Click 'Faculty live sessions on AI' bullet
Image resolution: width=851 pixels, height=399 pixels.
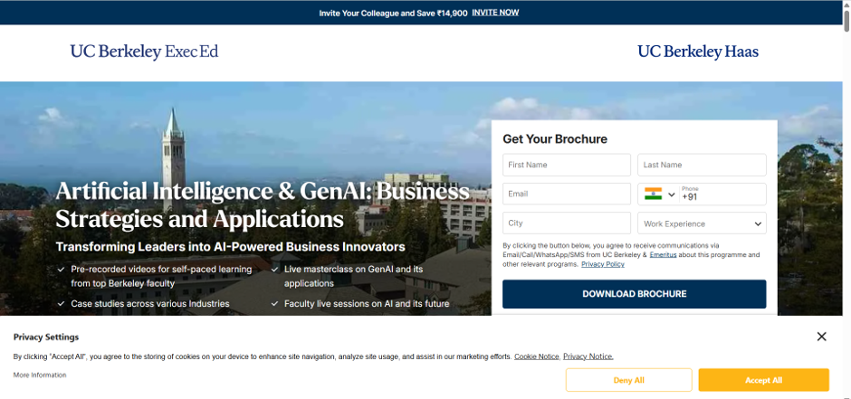pyautogui.click(x=367, y=304)
